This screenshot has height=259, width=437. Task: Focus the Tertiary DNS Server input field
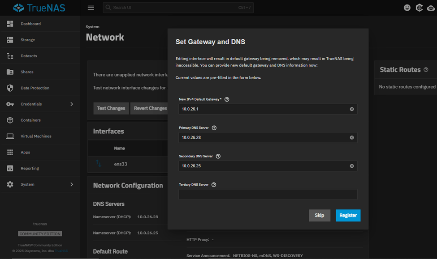pyautogui.click(x=268, y=194)
